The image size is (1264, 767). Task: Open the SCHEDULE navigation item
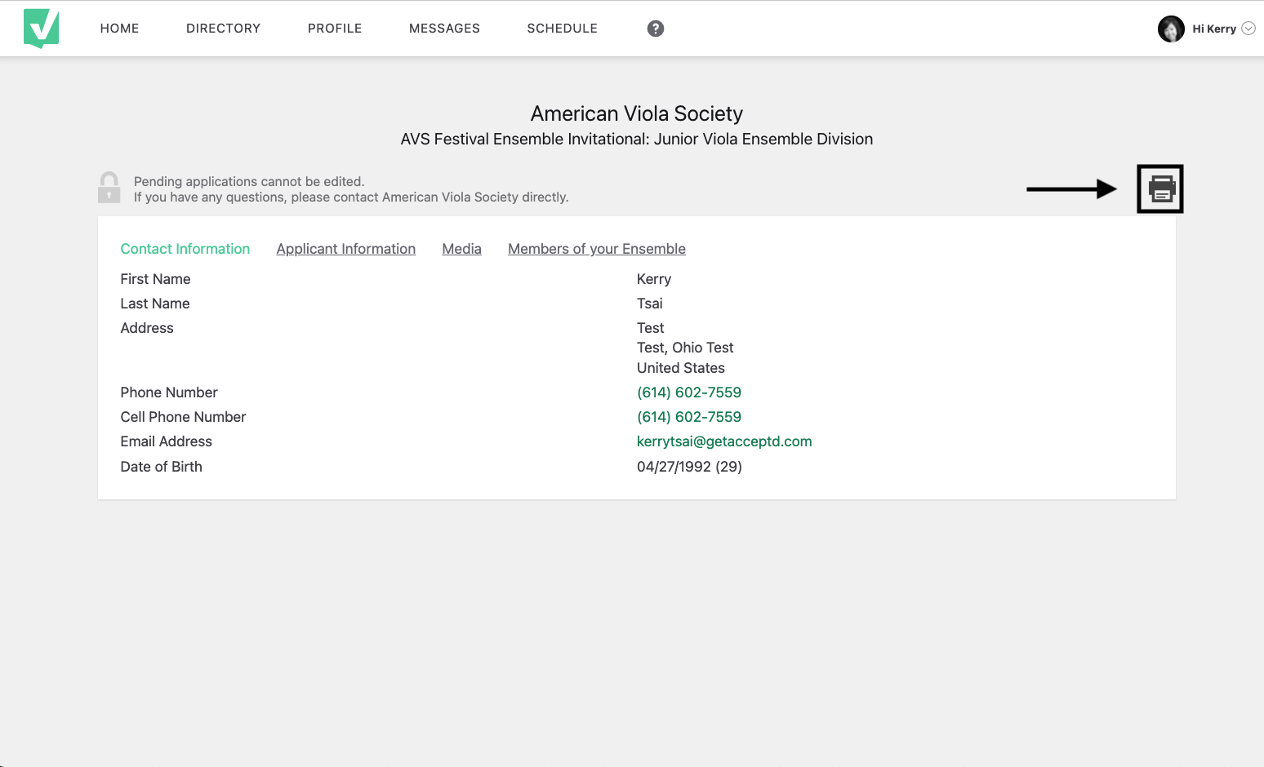[563, 29]
